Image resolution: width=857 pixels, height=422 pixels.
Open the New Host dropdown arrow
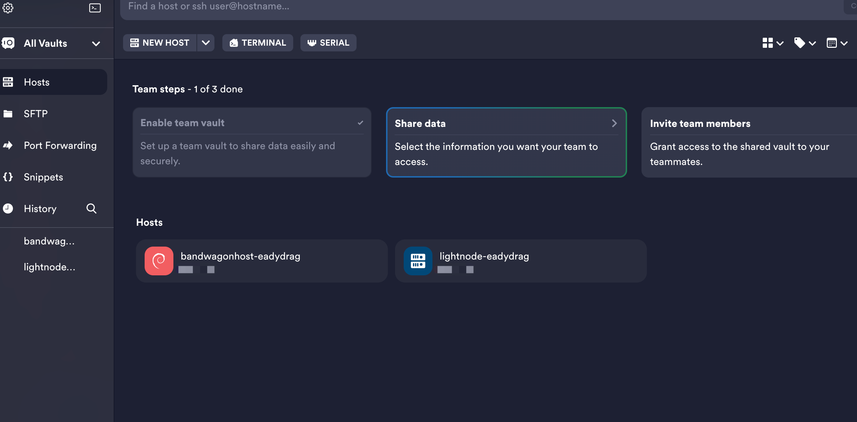click(x=205, y=43)
